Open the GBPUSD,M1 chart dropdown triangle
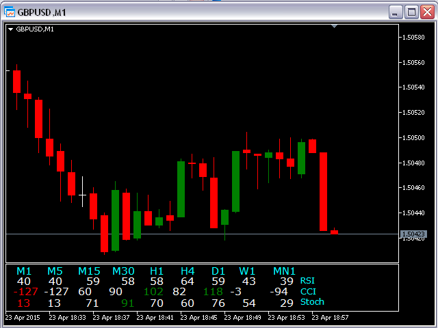The width and height of the screenshot is (438, 328). tap(11, 29)
